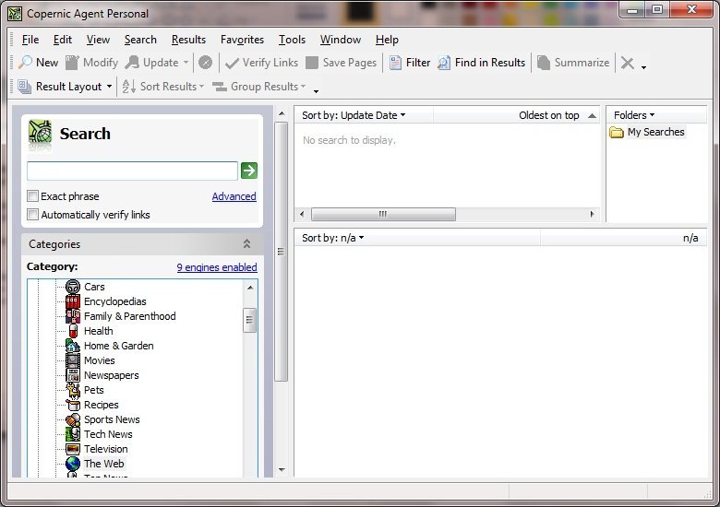Click the Delete X icon in toolbar

[628, 63]
